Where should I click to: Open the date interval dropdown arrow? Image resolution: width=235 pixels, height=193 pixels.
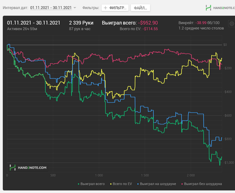click(75, 8)
